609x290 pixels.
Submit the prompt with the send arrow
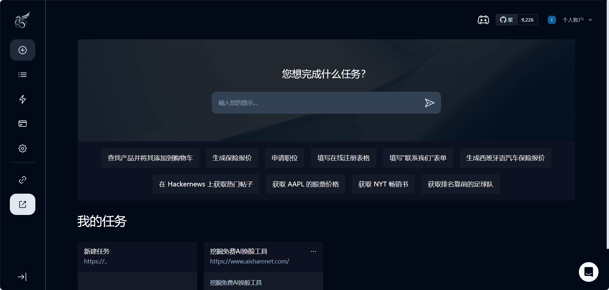click(429, 103)
